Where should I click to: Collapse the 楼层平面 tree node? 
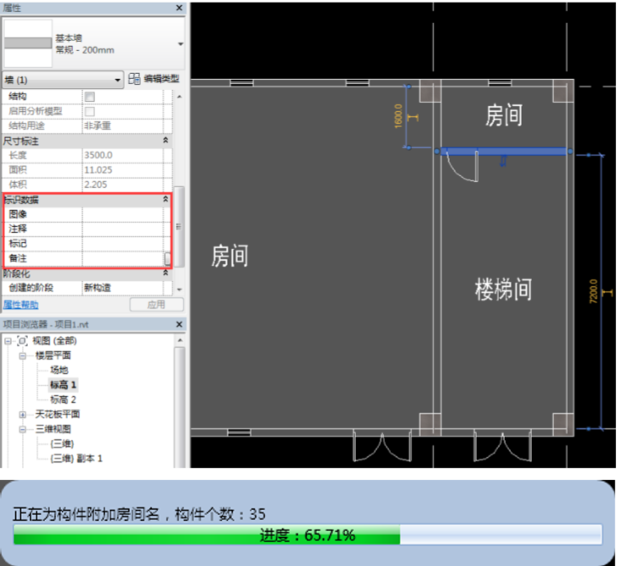click(x=22, y=356)
